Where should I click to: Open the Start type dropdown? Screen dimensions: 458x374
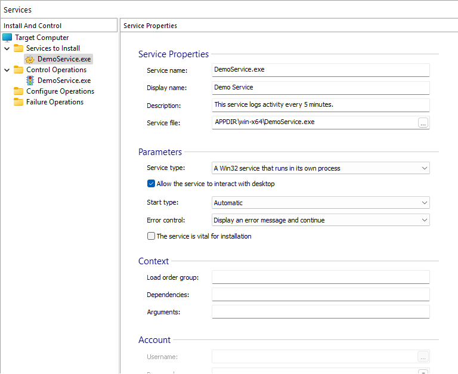320,203
